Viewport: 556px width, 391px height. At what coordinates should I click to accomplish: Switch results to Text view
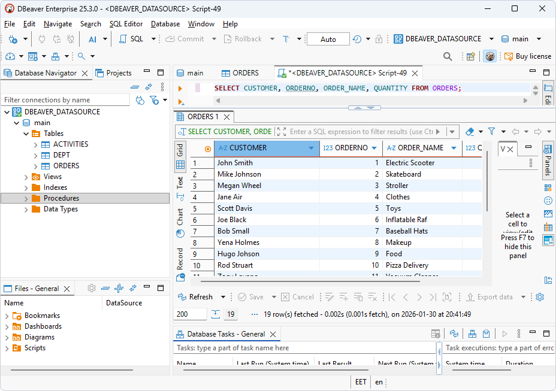click(180, 184)
